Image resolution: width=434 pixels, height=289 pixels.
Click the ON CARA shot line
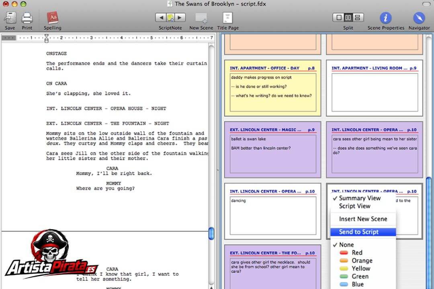(57, 83)
